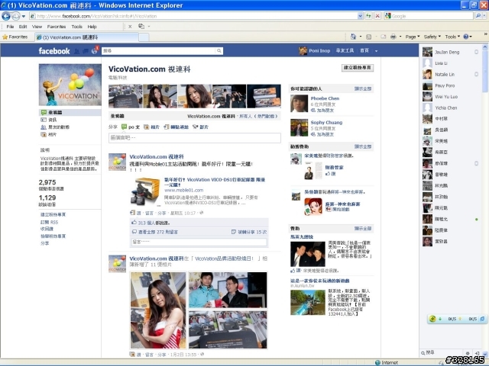Open chat with Wei Yu Luo

pos(451,97)
